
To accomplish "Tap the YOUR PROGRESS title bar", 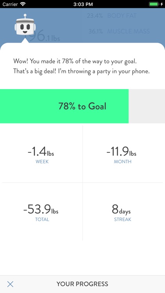I will 82,284.
